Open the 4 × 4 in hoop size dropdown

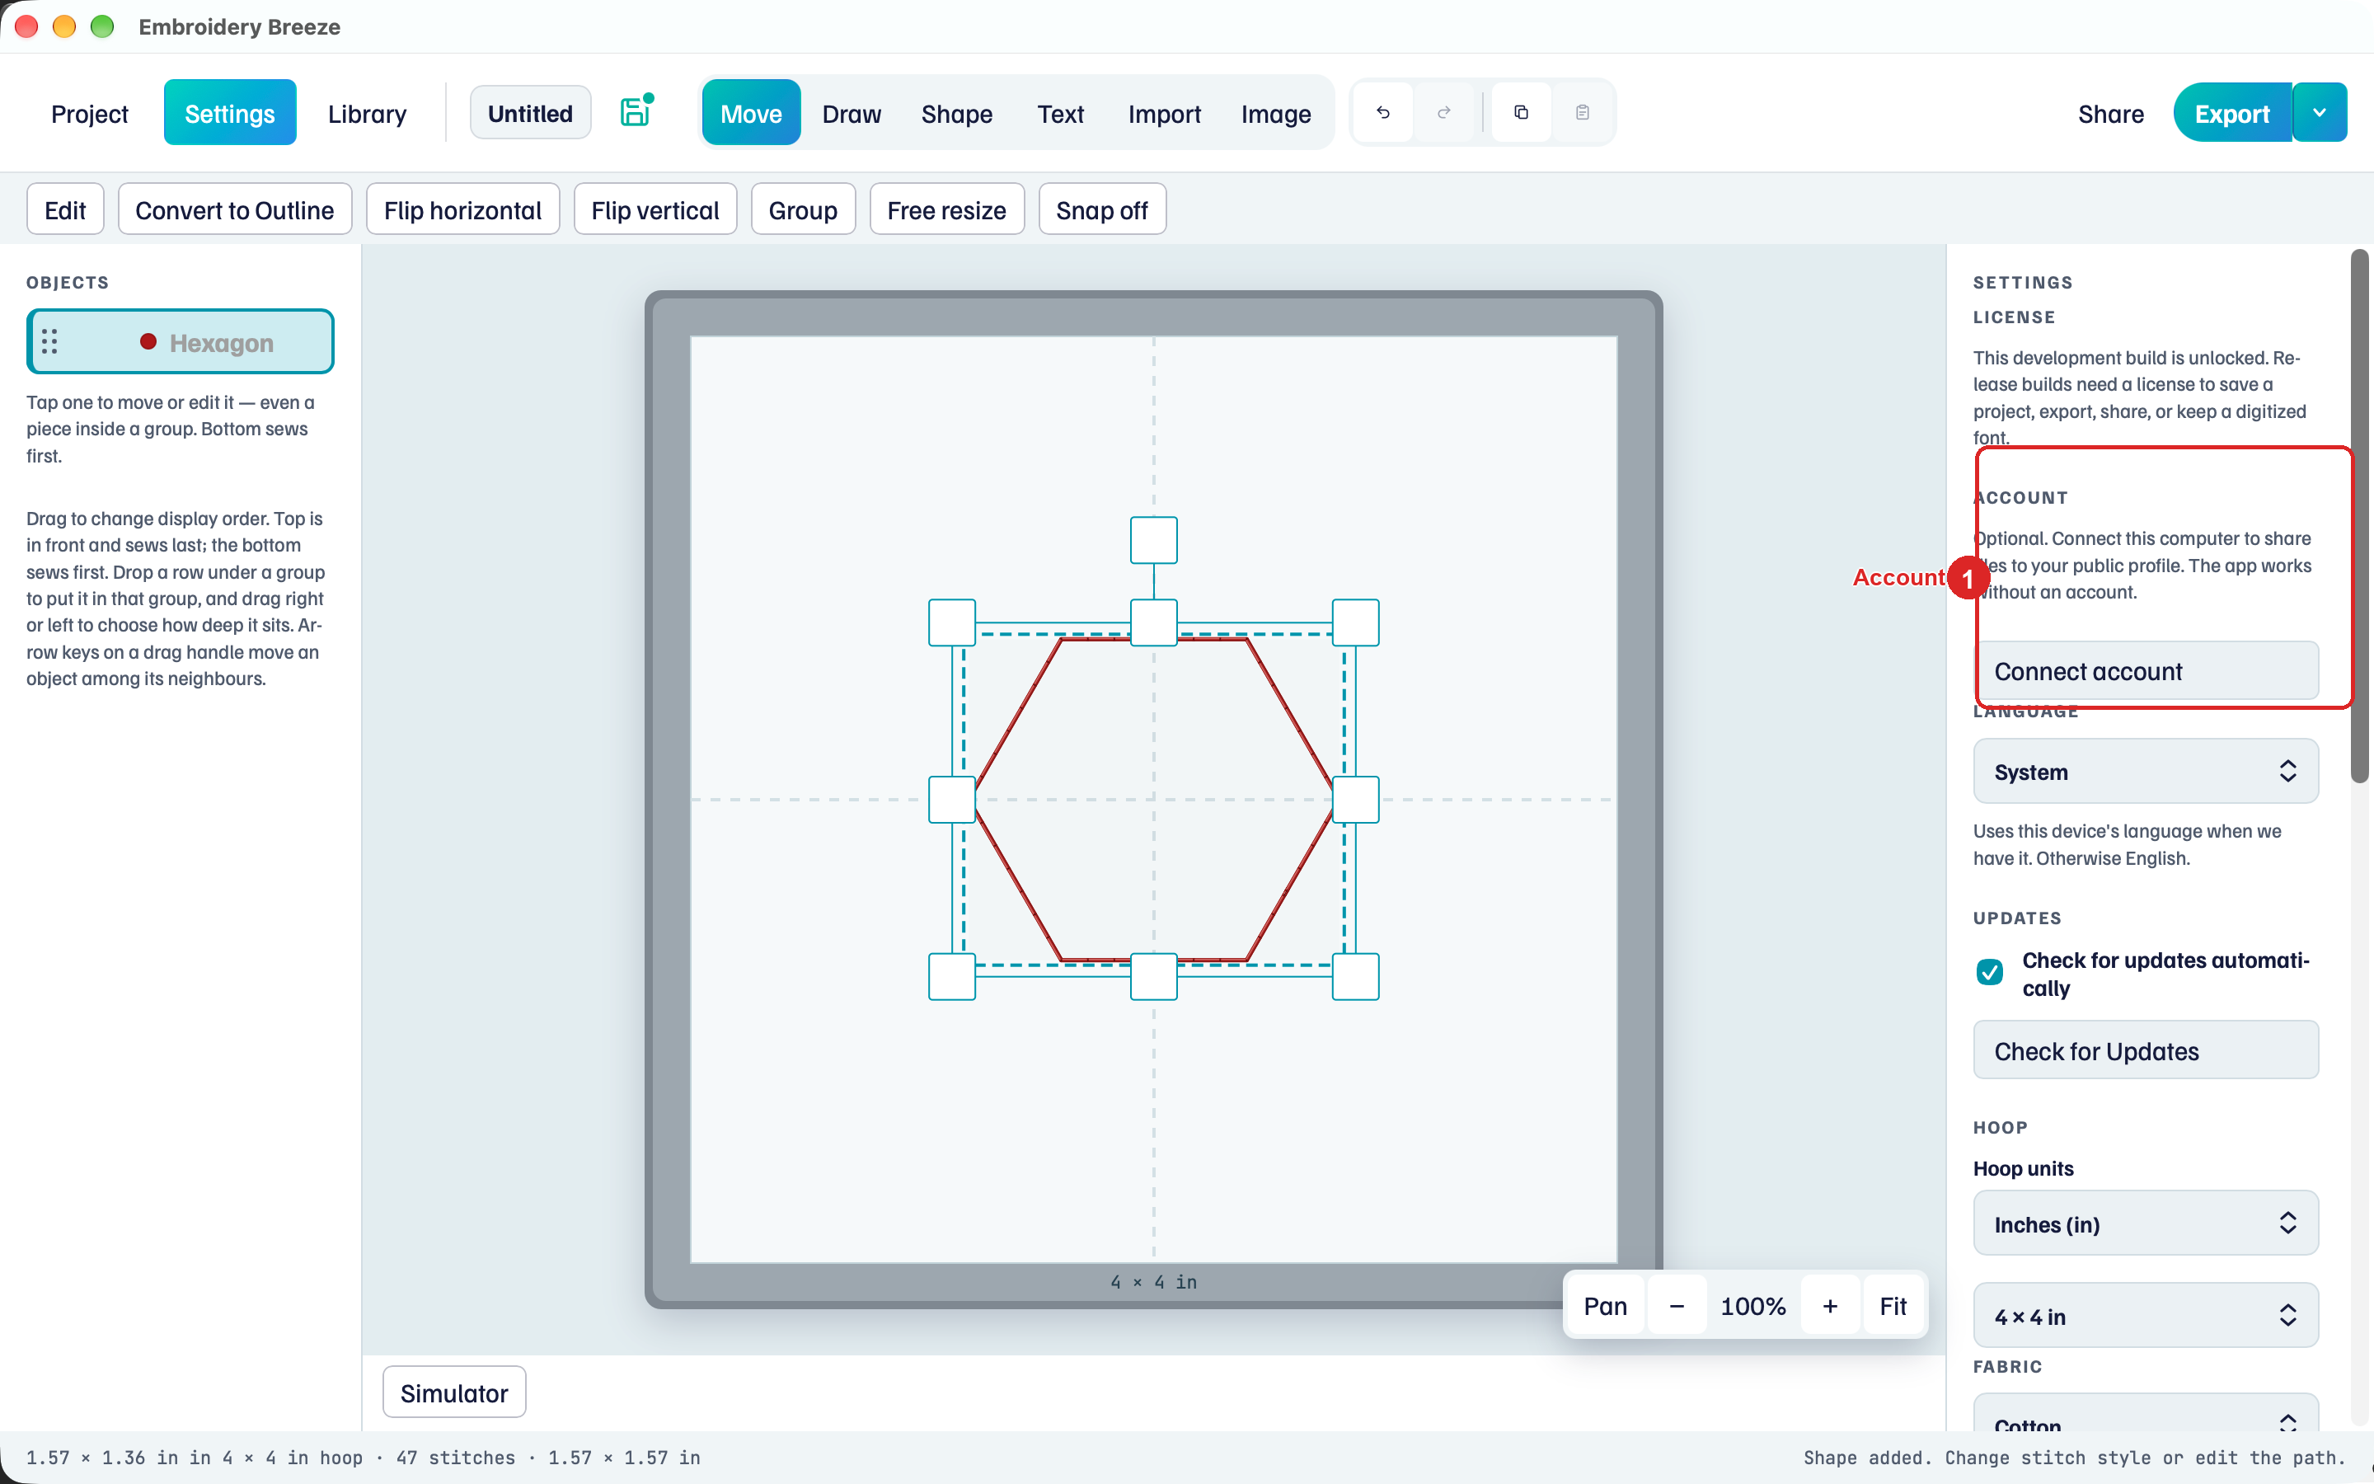click(x=2146, y=1316)
